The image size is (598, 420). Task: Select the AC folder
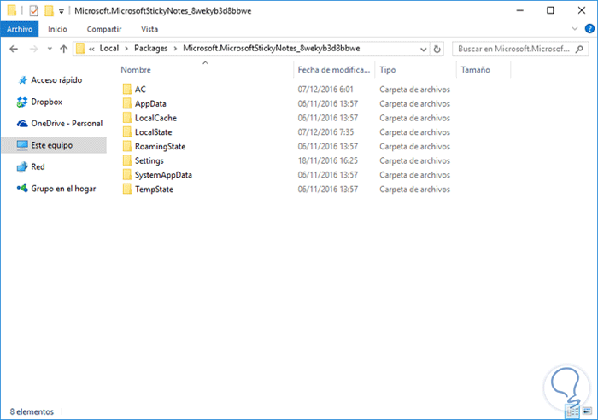[x=140, y=90]
